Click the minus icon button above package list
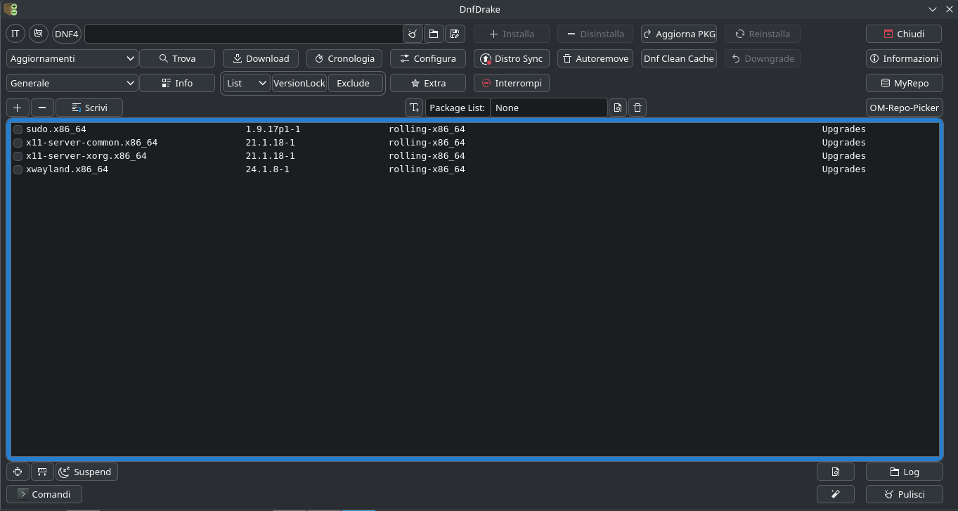The image size is (958, 511). click(42, 108)
